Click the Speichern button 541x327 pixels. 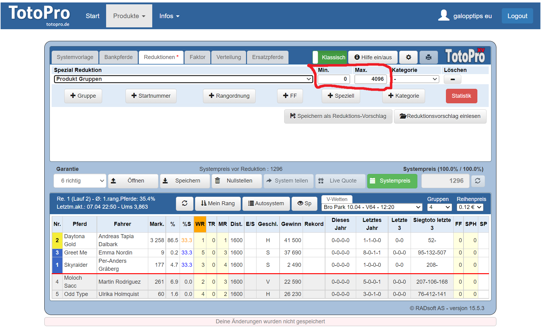[185, 181]
